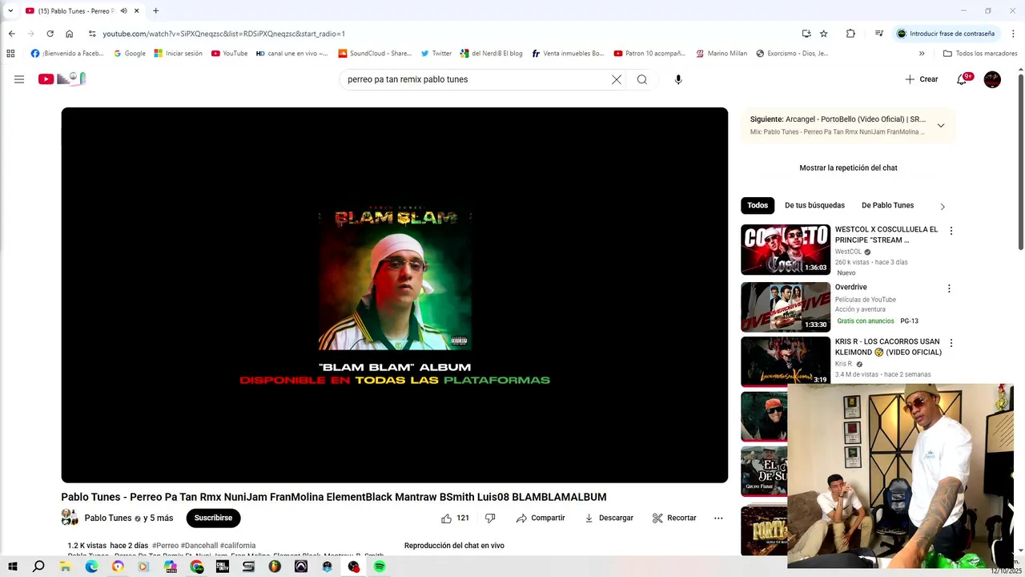Select the Todos filter chip
The width and height of the screenshot is (1025, 577).
coord(758,206)
